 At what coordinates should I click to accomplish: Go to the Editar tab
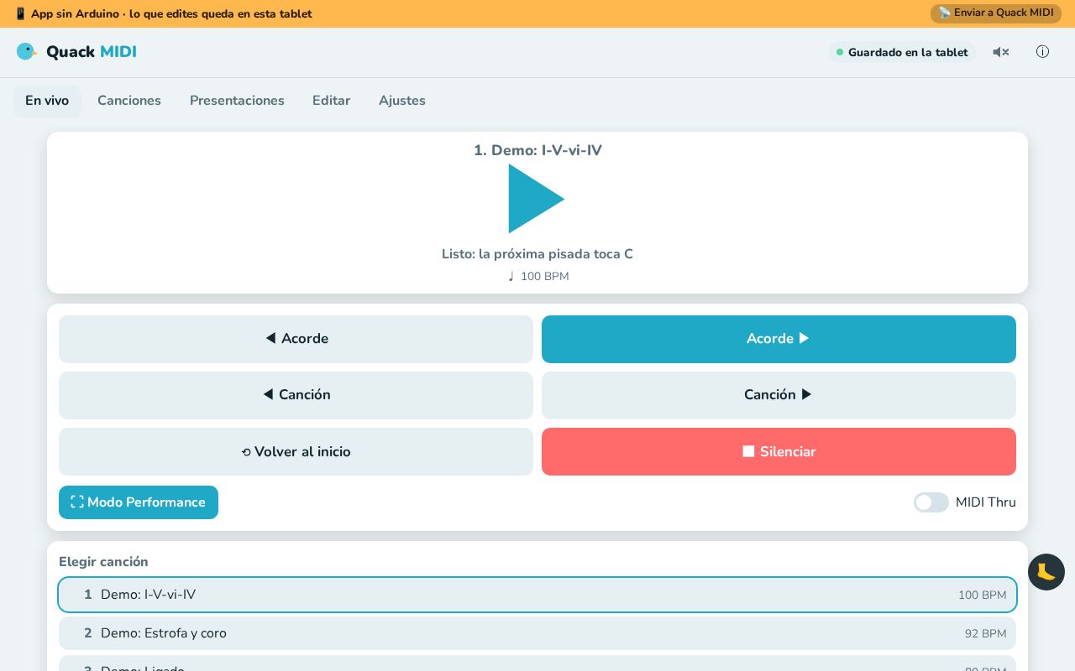pos(332,101)
